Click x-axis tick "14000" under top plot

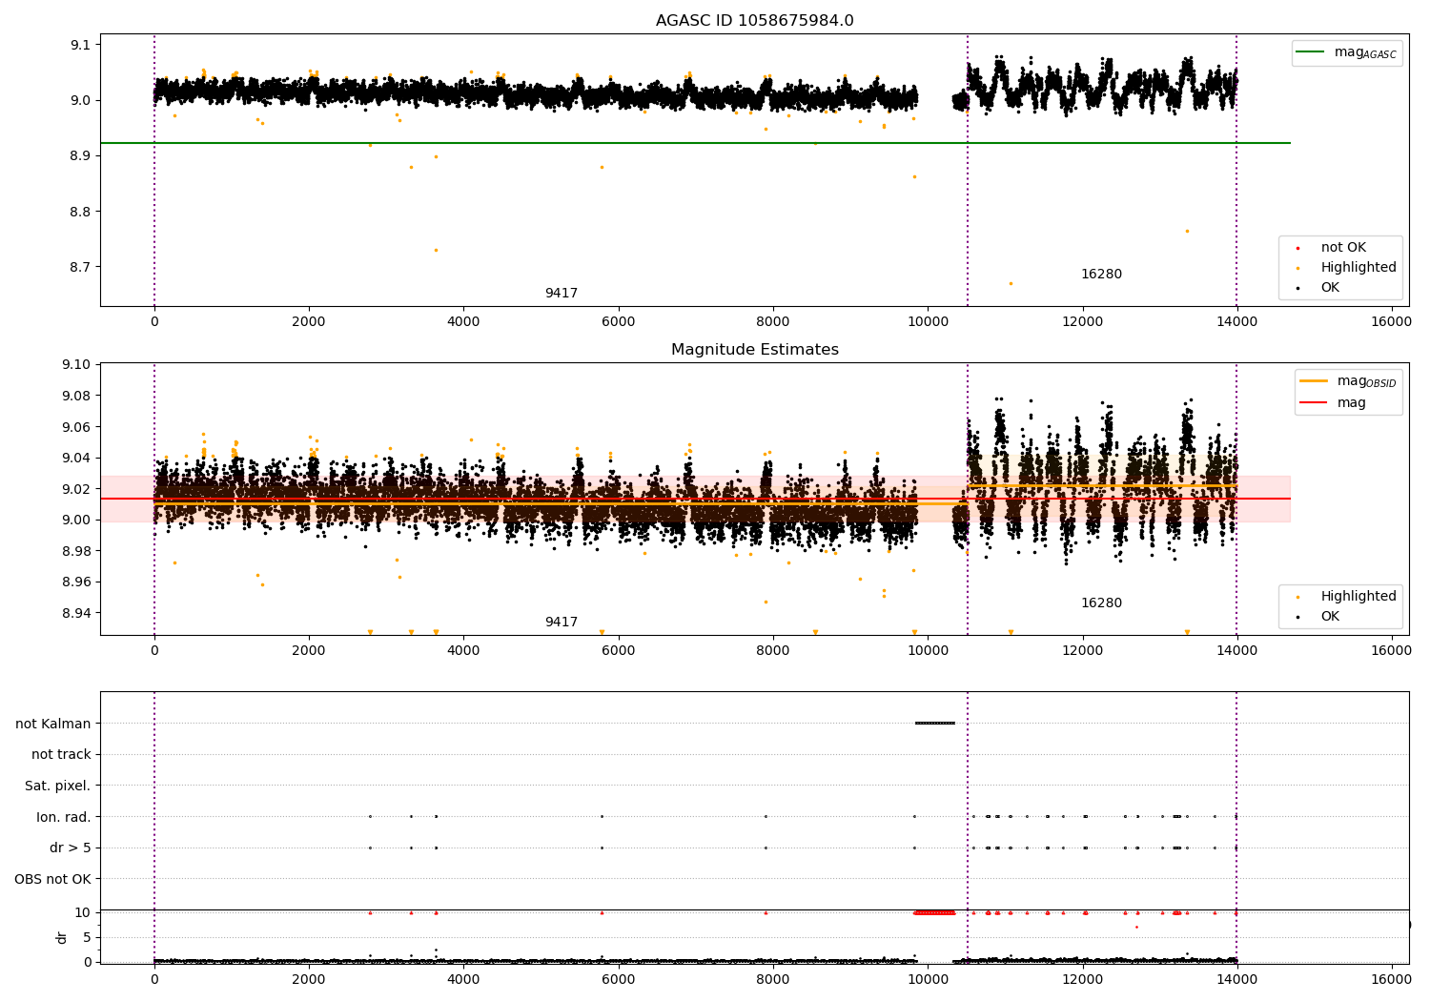click(1236, 322)
